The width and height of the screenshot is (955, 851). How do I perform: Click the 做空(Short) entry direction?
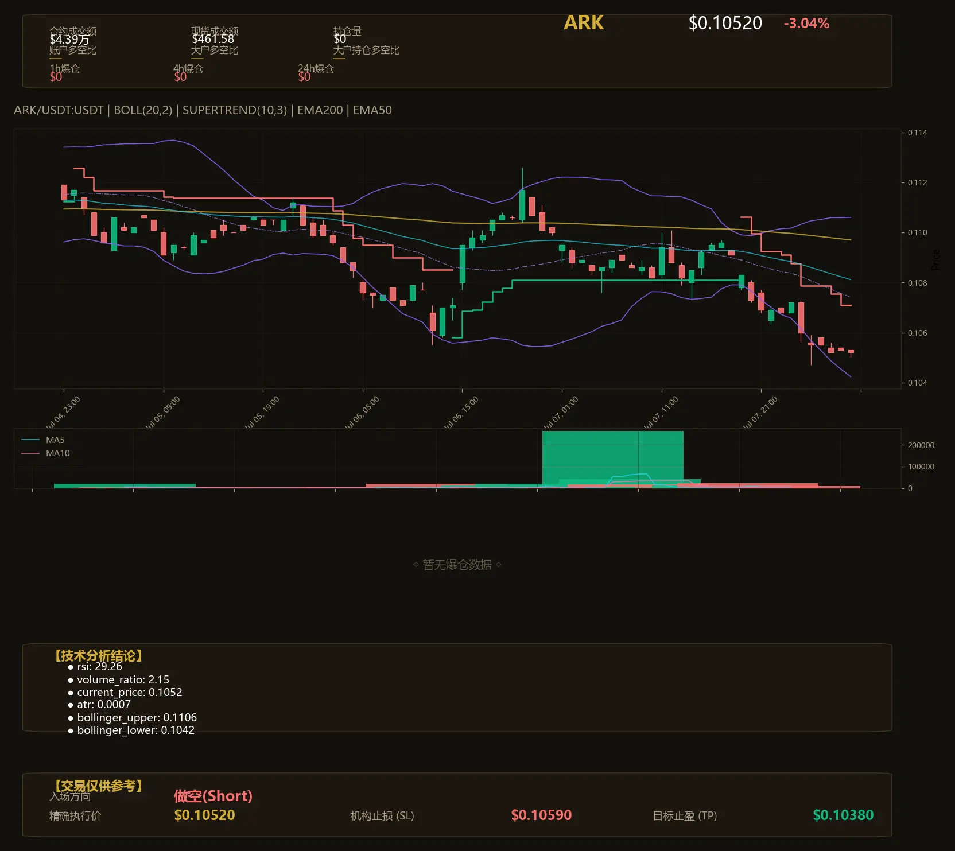[x=213, y=796]
